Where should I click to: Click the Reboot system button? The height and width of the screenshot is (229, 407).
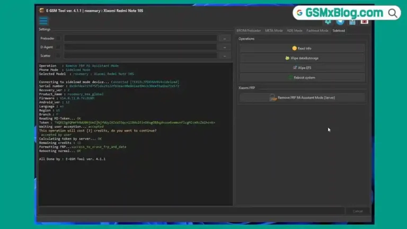302,77
